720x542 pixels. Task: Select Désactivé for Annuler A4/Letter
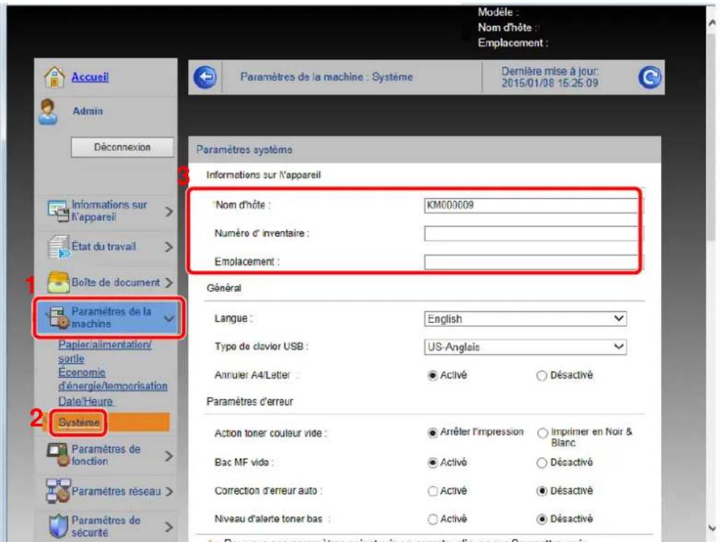(x=541, y=376)
